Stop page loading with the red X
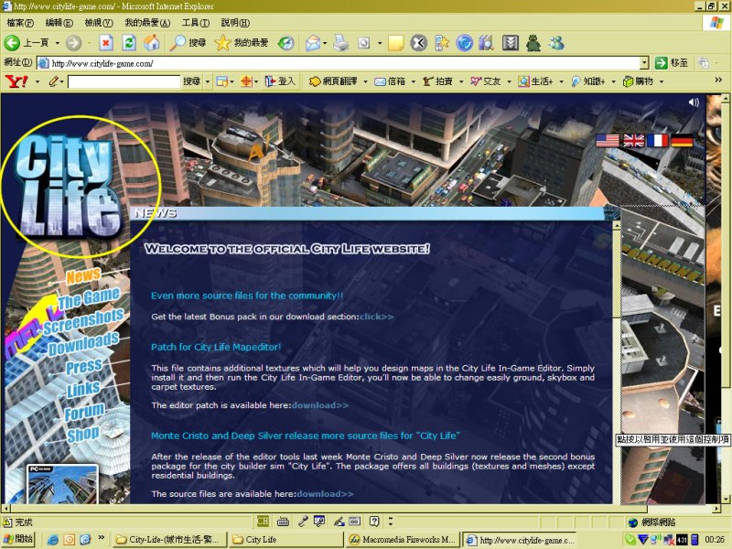 click(x=106, y=43)
